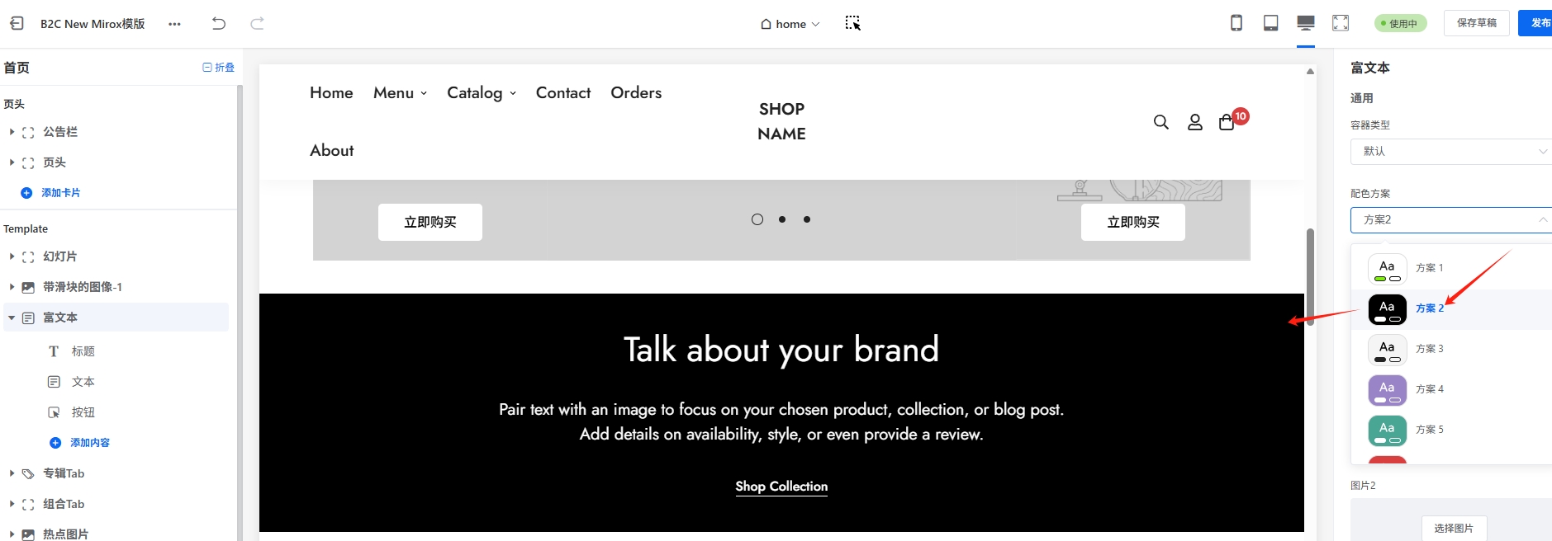The image size is (1552, 541).
Task: Click the 保存草稿 button
Action: point(1476,23)
